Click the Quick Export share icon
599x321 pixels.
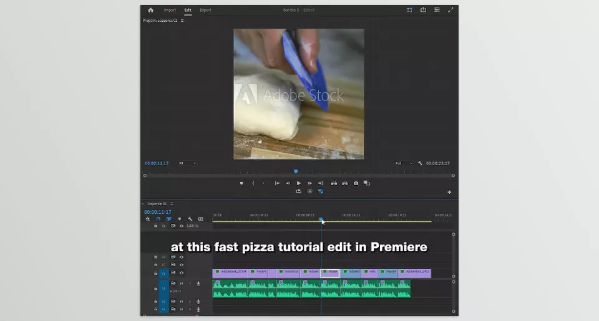[x=423, y=10]
